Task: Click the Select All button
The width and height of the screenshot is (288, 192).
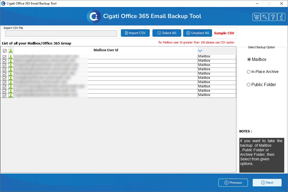Action: tap(167, 33)
